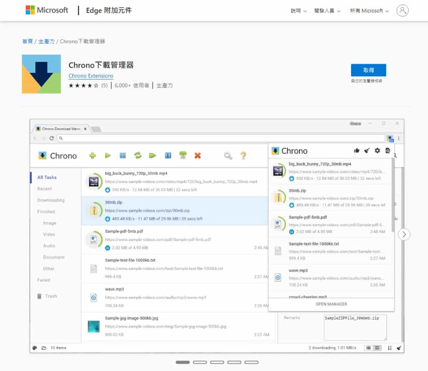Image resolution: width=428 pixels, height=371 pixels.
Task: Open the 所有 Microsoft dropdown
Action: click(369, 11)
